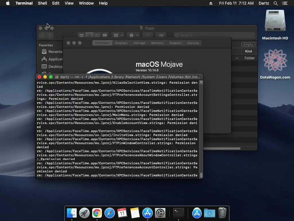
Task: Switch Trash window to gallery view
Action: click(105, 35)
